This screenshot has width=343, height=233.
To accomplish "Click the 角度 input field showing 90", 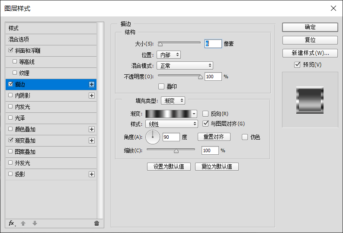I will (x=171, y=137).
